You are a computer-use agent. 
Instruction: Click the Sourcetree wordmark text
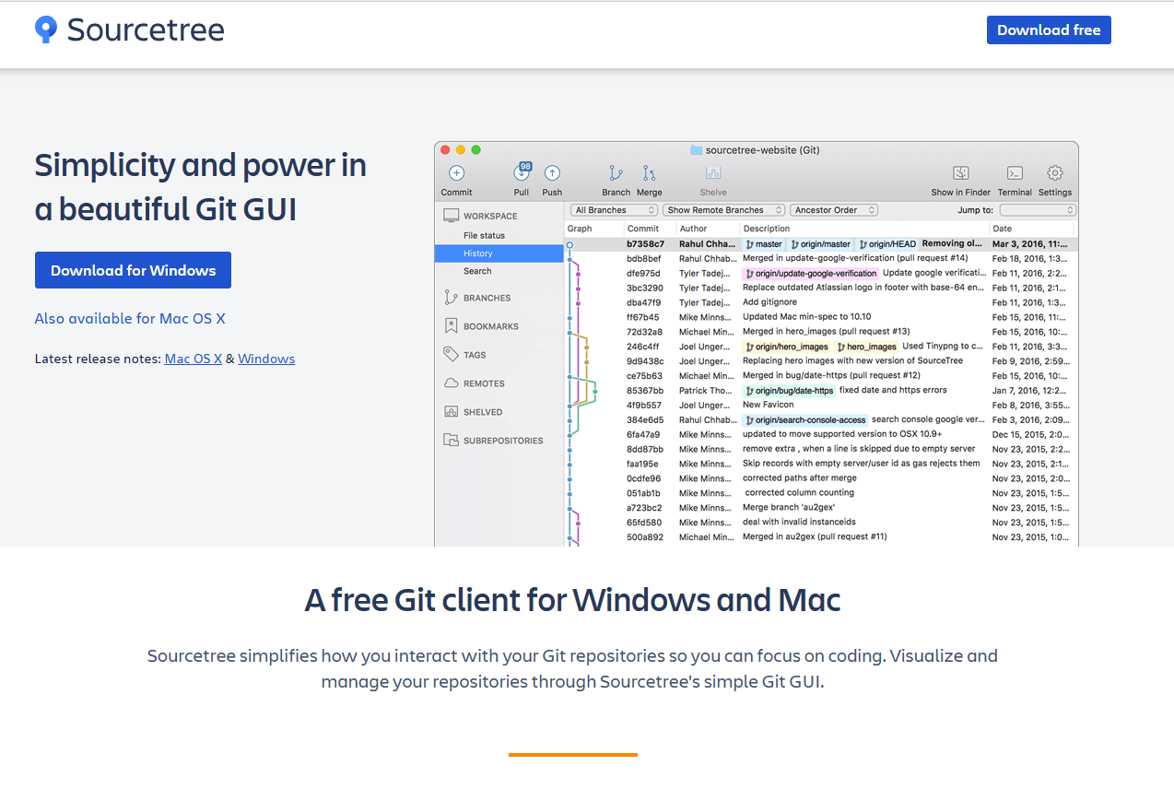[146, 29]
